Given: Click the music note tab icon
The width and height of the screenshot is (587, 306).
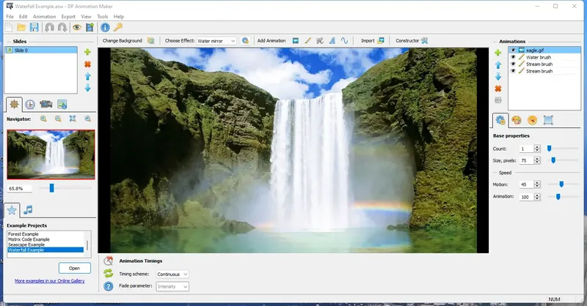Looking at the screenshot, I should 28,210.
